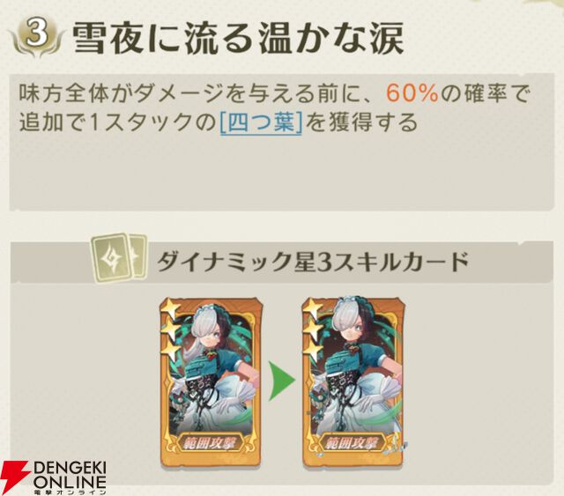Select the bottom star on left card
The height and width of the screenshot is (496, 564).
coord(169,350)
